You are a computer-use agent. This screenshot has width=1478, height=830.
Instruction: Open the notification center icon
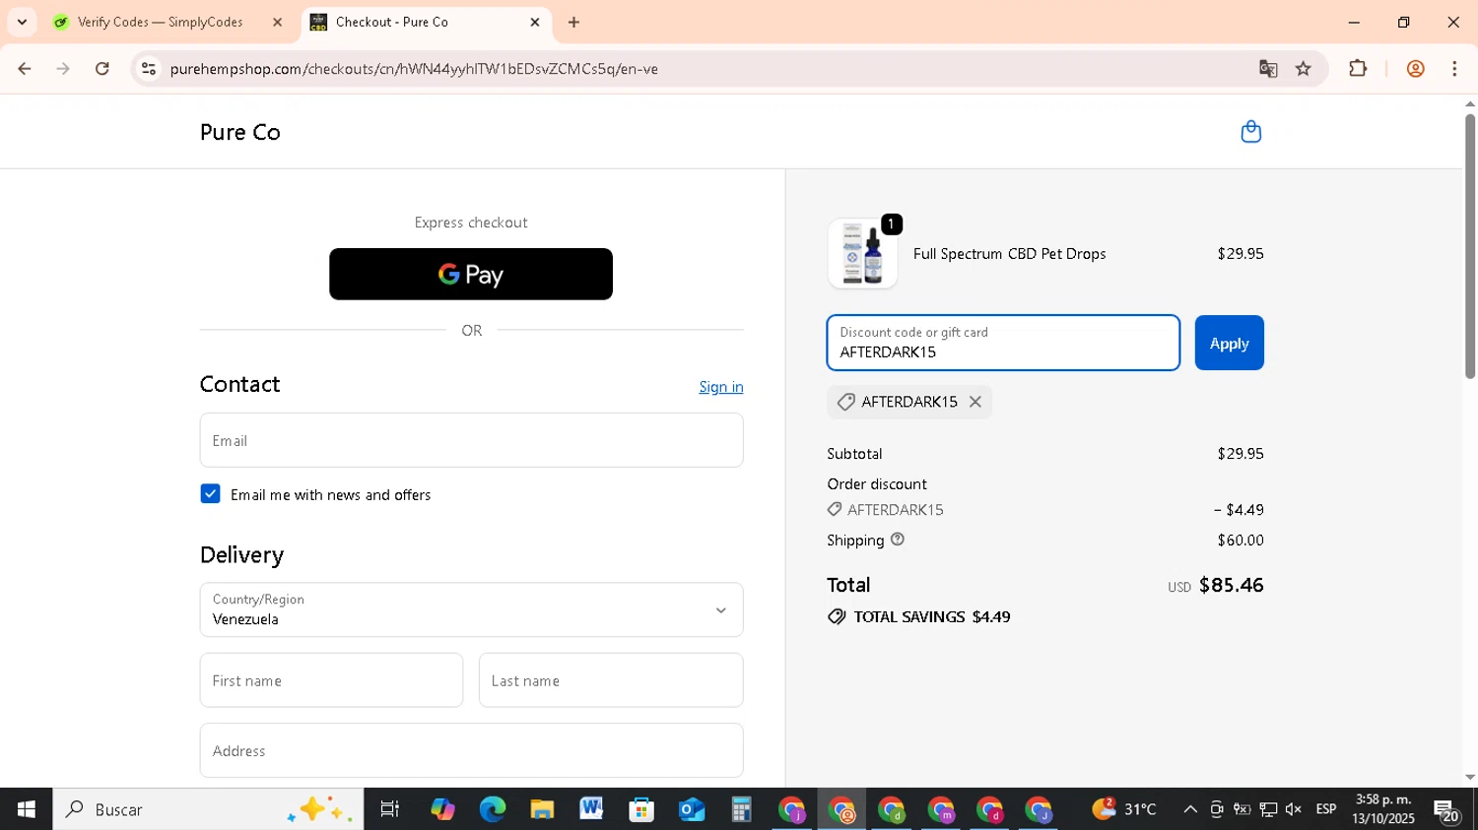1446,811
